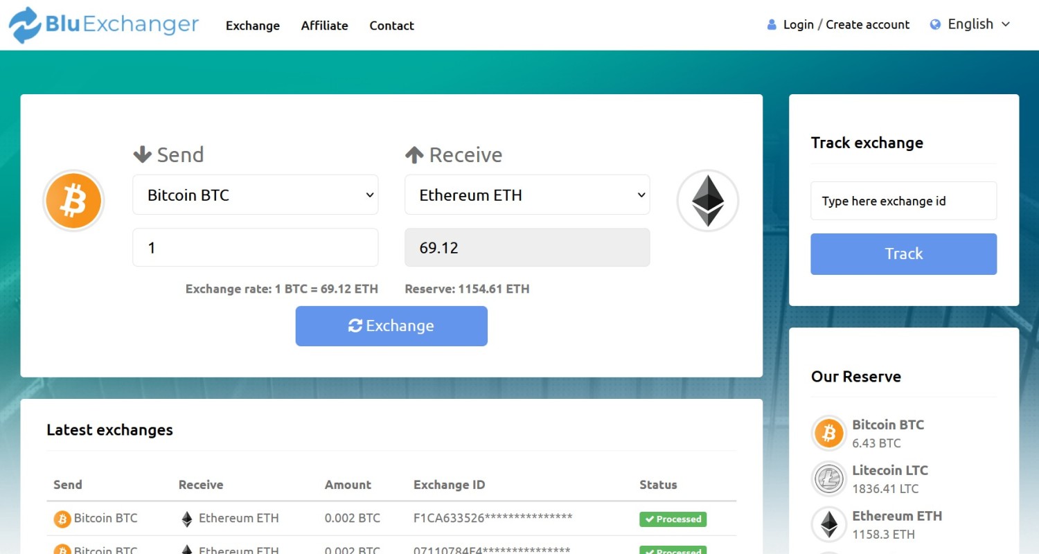This screenshot has height=554, width=1039.
Task: Click the exchange ID F1CA633526***
Action: (493, 518)
